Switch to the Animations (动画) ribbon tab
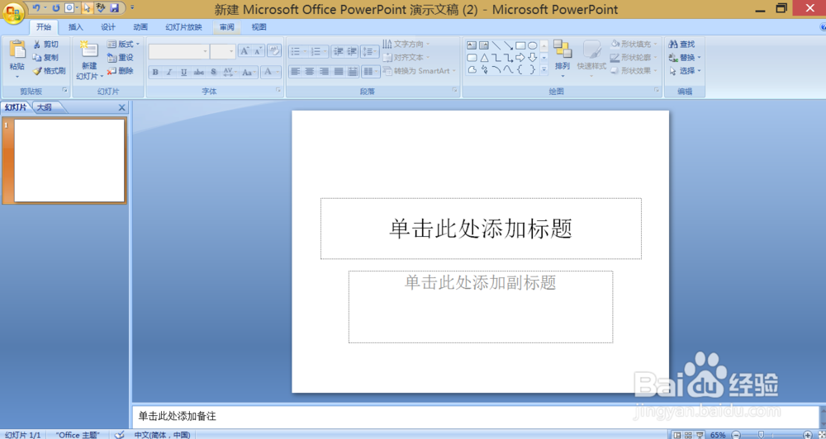Viewport: 826px width, 439px height. [x=140, y=27]
